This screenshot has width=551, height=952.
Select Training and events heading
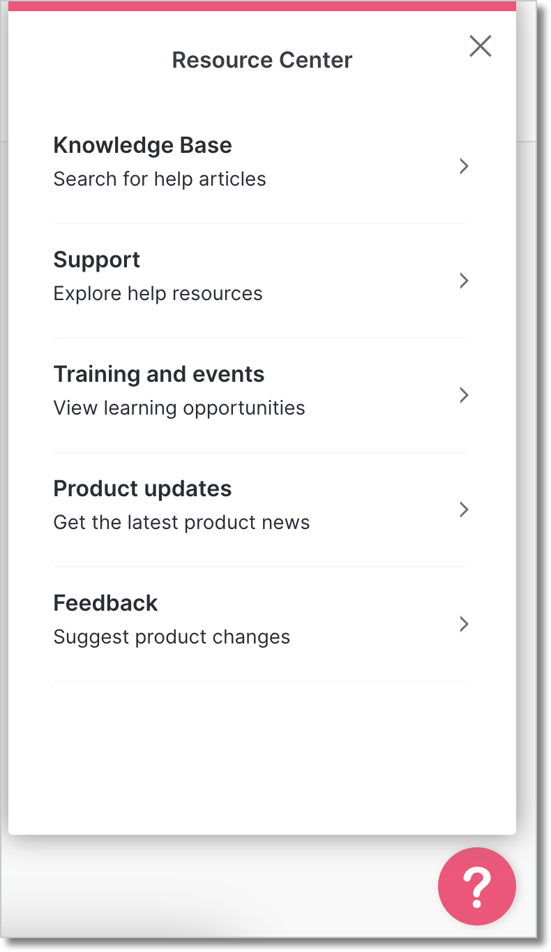click(x=159, y=374)
